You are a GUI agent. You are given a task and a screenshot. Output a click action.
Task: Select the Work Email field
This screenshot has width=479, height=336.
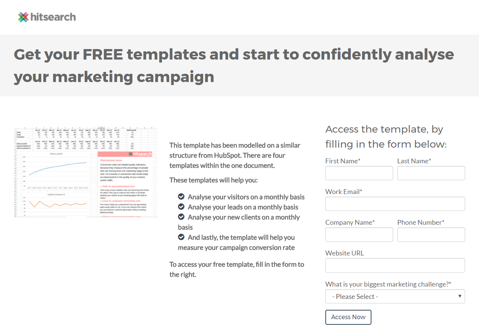point(395,203)
